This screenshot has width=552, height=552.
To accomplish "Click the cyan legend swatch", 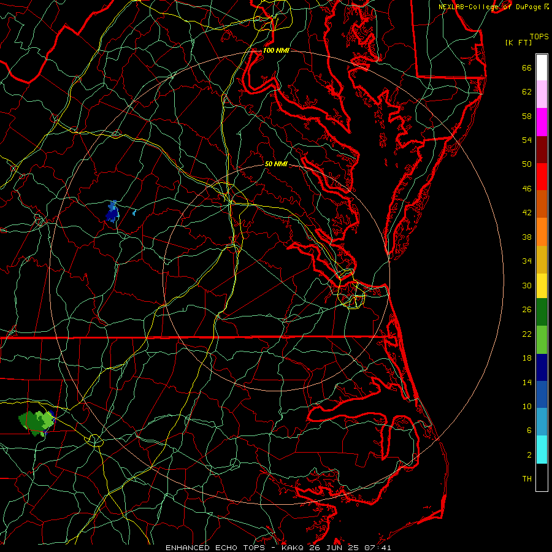I will [x=542, y=450].
